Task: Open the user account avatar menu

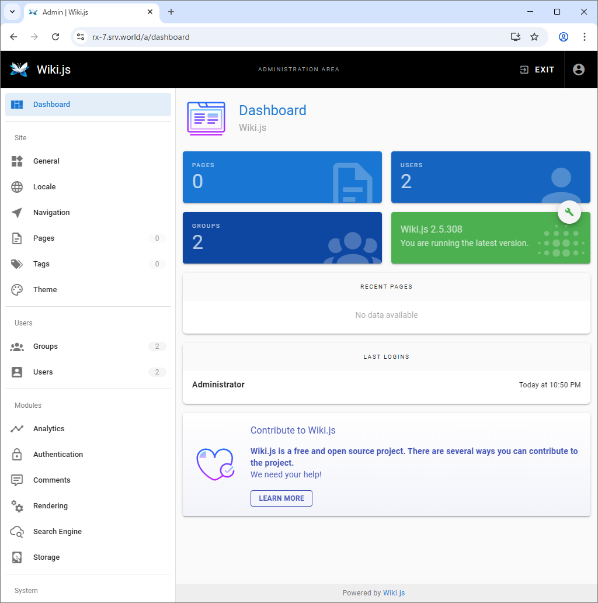Action: 578,70
